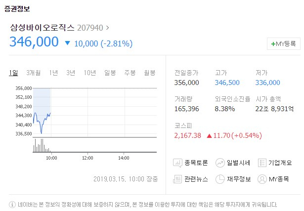Click the 재무정보 financial info icon

[x=220, y=179]
